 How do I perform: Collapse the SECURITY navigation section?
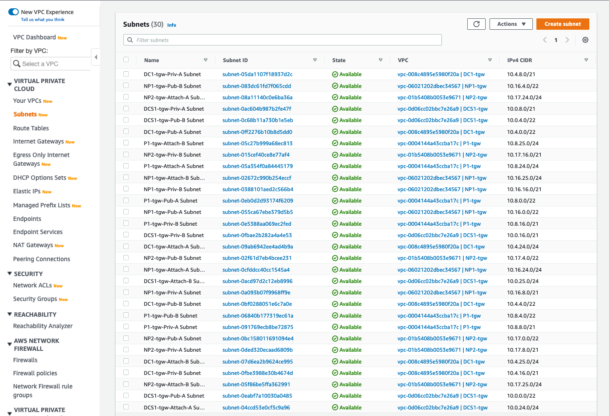point(10,273)
